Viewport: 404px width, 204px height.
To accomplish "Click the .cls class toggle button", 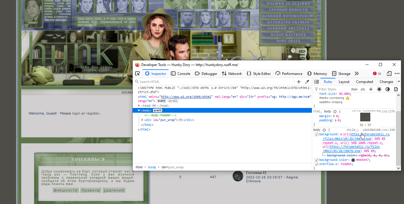I will 363,89.
